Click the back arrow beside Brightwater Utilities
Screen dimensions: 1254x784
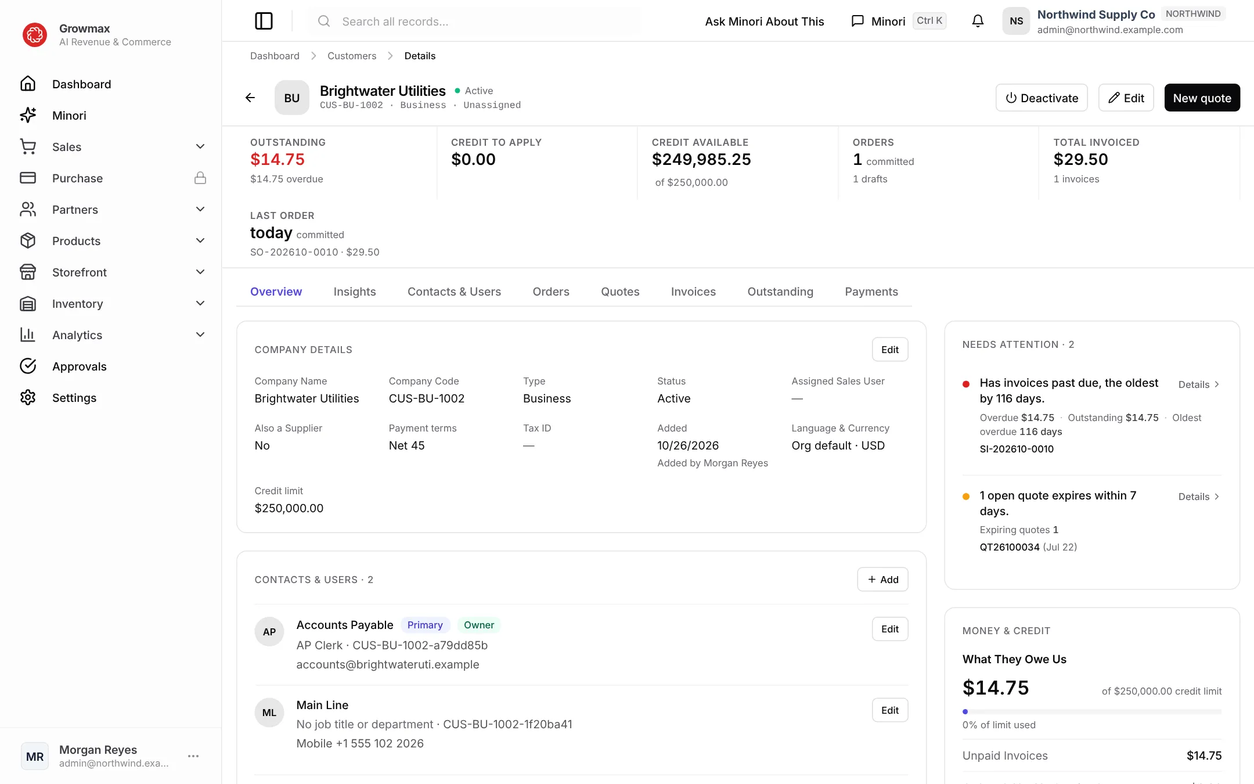pyautogui.click(x=250, y=98)
